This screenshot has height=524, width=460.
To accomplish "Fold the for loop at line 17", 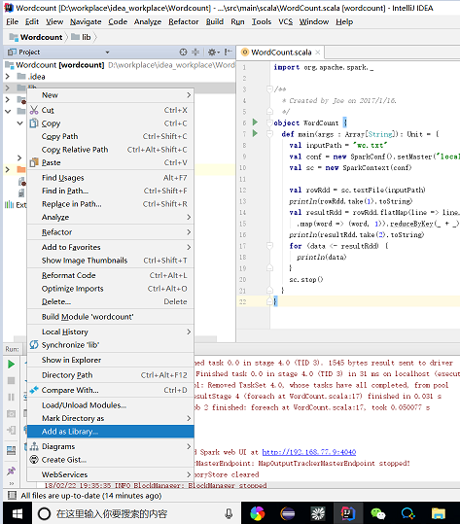I will 269,246.
